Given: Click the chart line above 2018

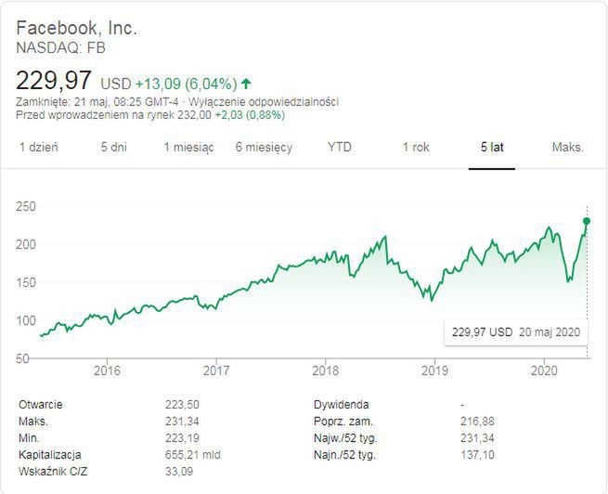Looking at the screenshot, I should point(323,254).
